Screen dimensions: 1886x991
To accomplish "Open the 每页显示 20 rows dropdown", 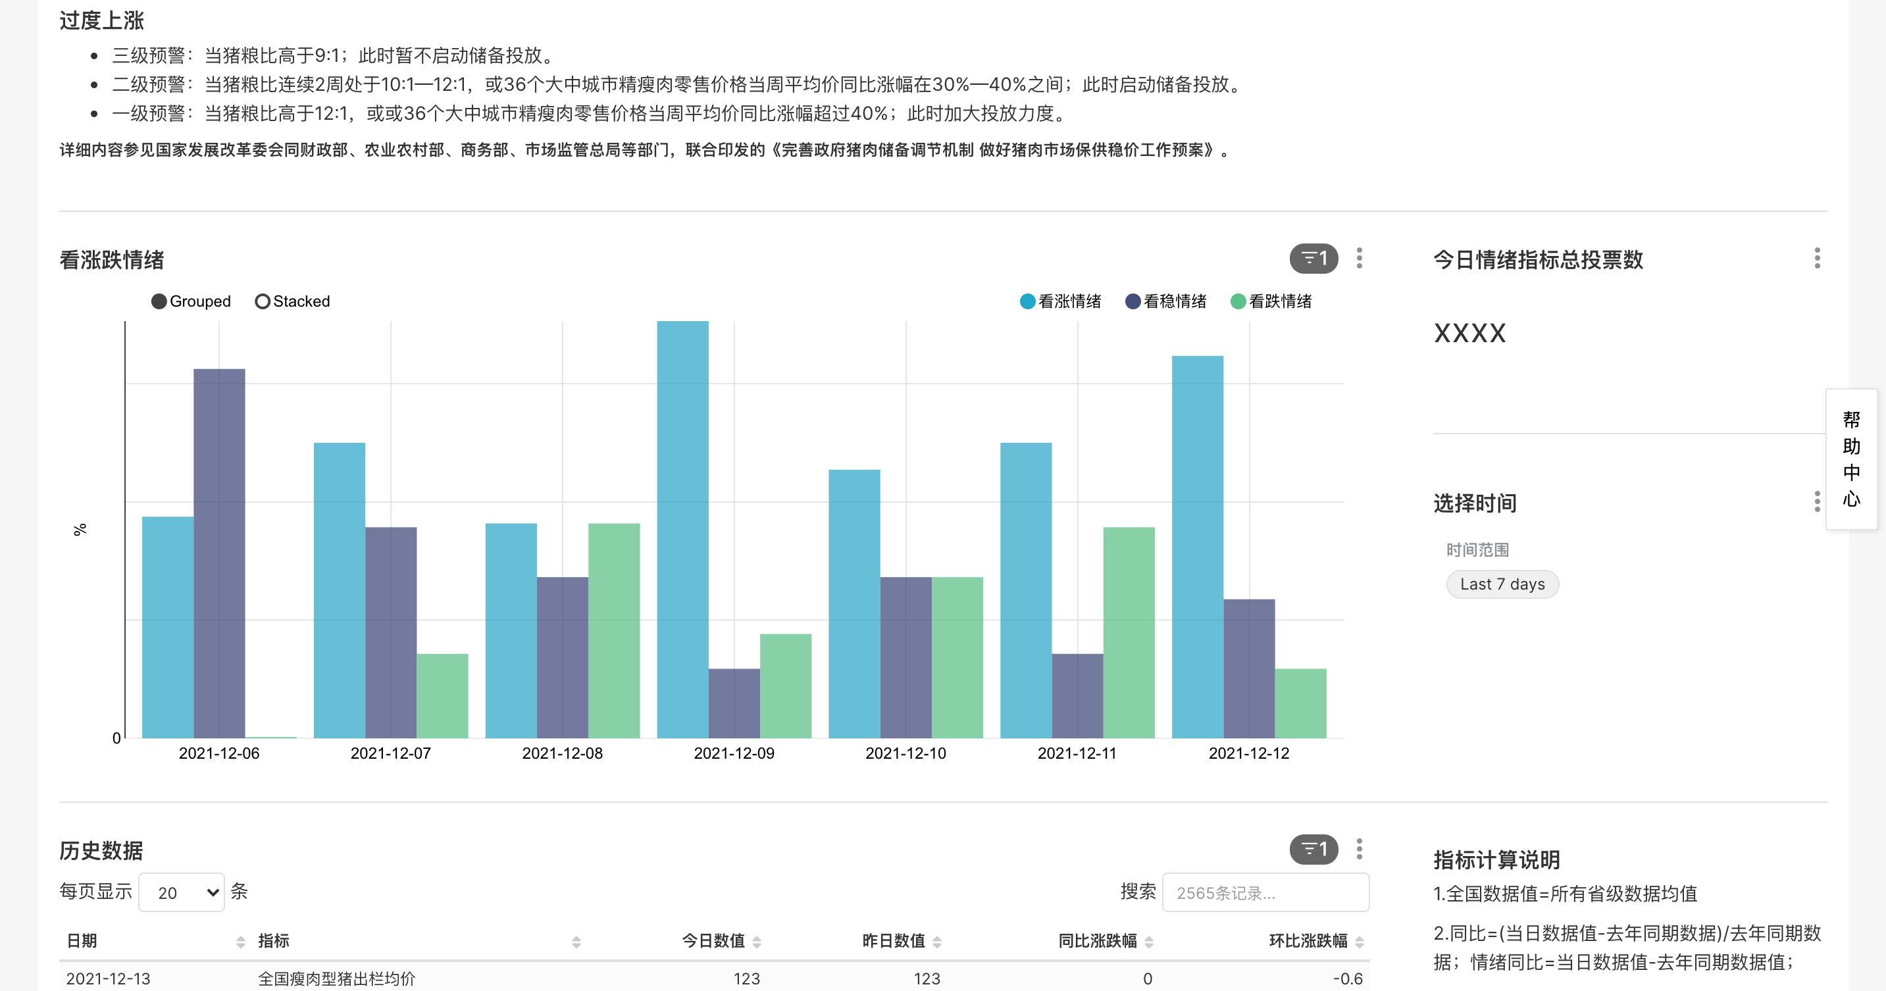I will 182,892.
